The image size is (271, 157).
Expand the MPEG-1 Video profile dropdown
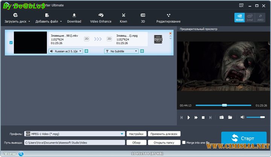coord(122,134)
